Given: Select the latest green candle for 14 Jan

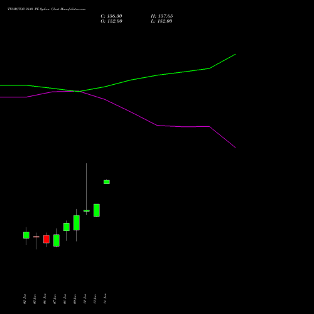Looking at the screenshot, I should 107,182.
